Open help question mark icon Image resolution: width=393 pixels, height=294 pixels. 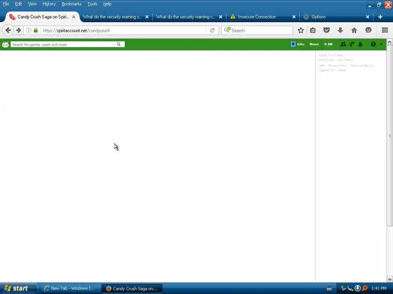(373, 44)
